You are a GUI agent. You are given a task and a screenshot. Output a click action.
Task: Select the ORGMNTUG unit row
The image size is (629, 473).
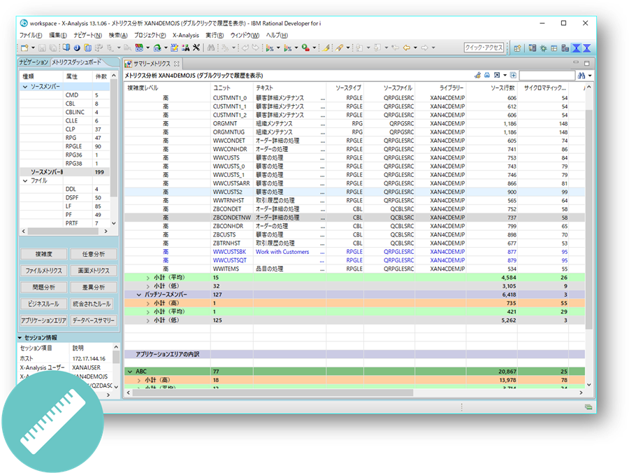pyautogui.click(x=354, y=132)
